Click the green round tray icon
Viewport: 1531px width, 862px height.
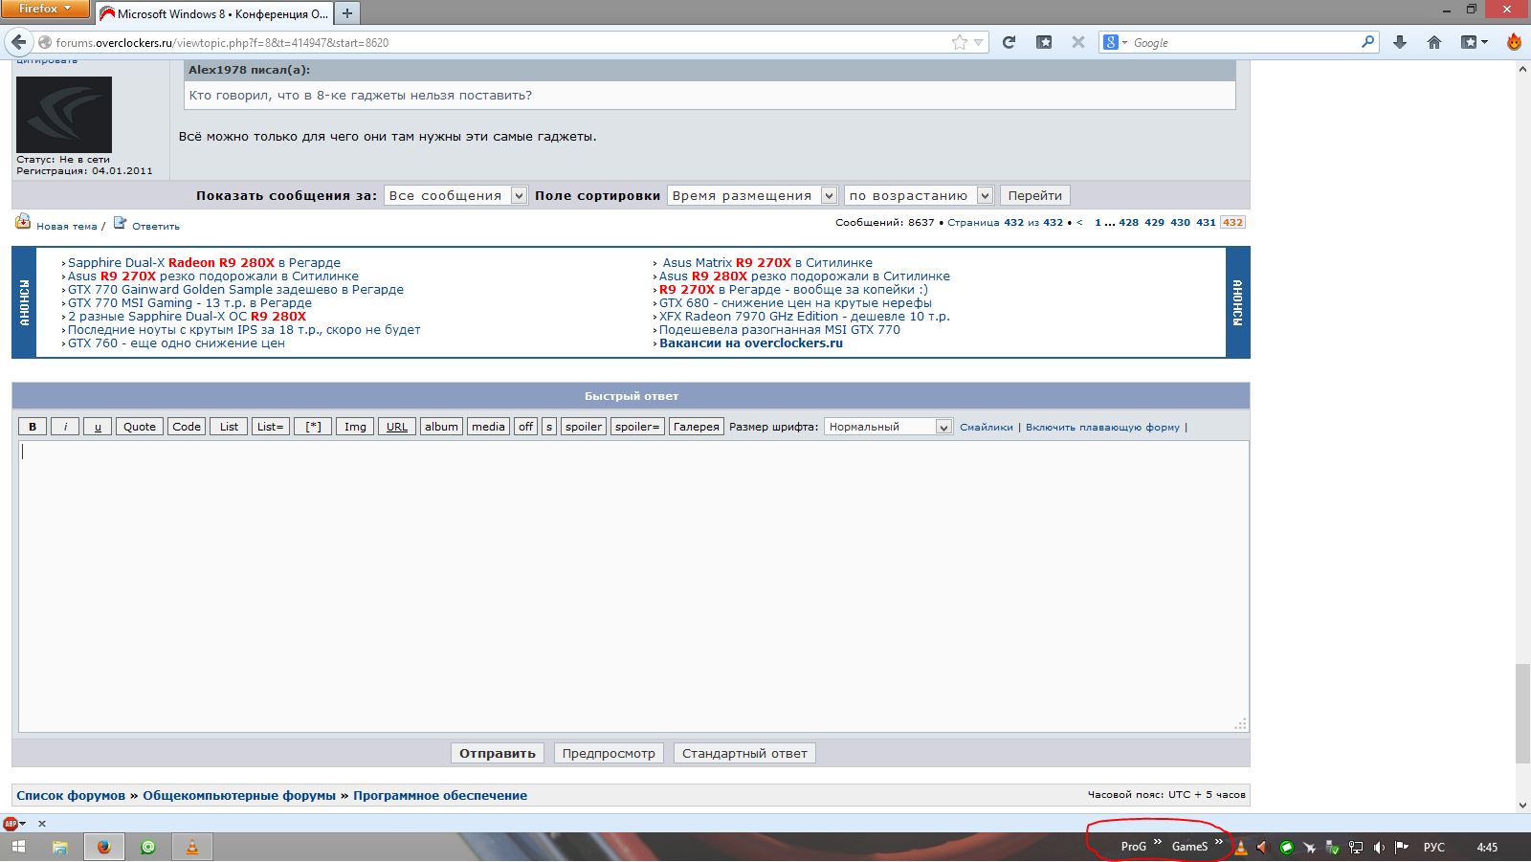pyautogui.click(x=1286, y=847)
